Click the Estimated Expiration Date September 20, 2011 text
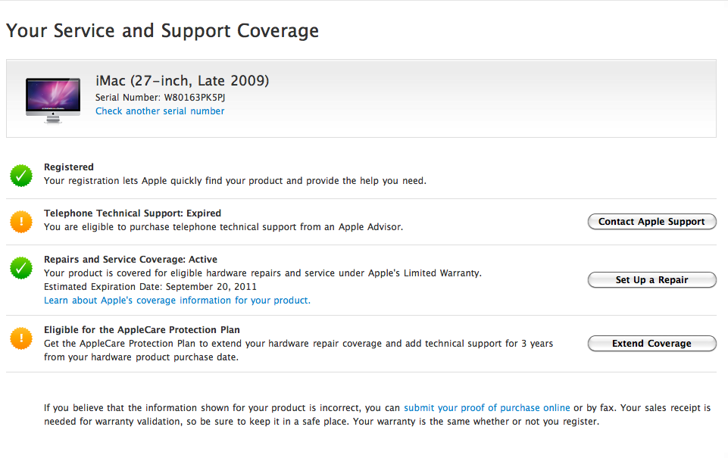728x458 pixels. [x=150, y=287]
